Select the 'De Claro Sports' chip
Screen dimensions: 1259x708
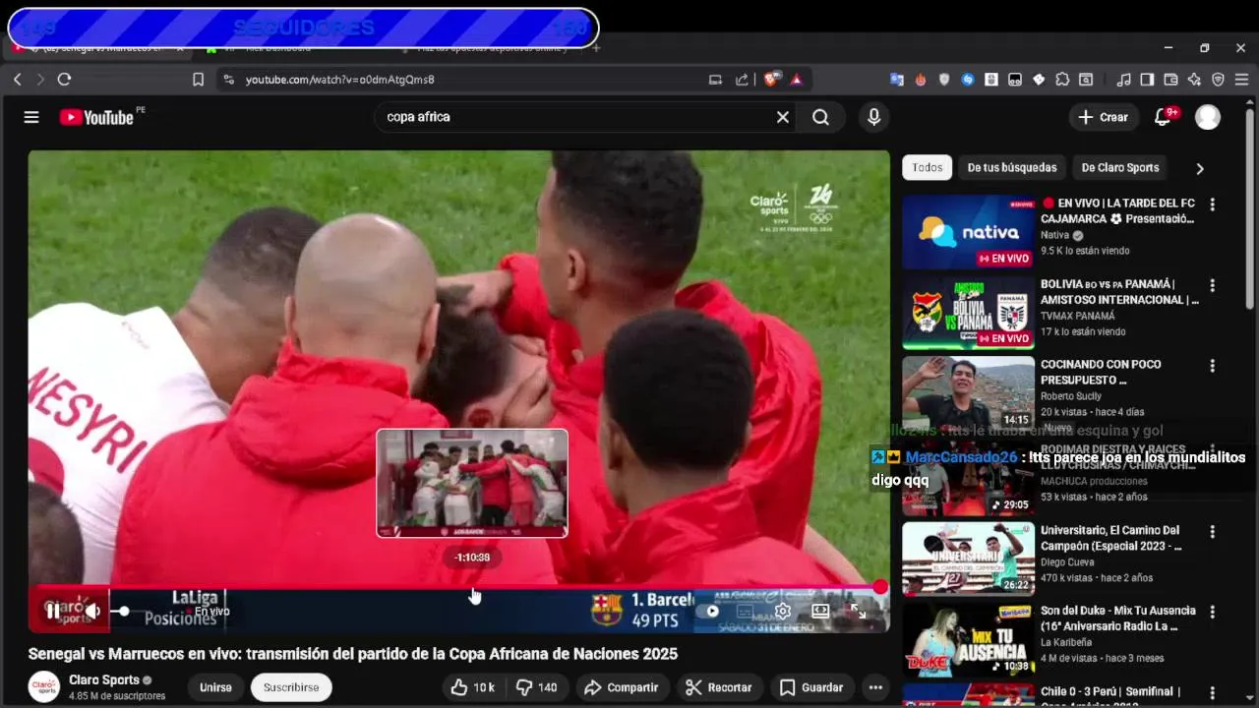pos(1120,167)
